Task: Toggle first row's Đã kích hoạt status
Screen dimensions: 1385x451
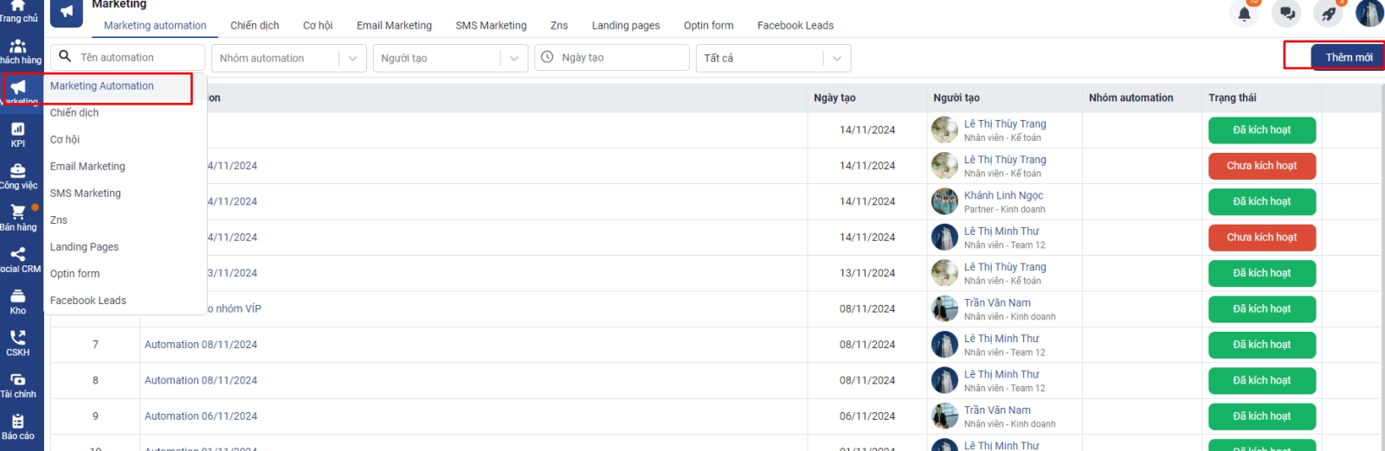Action: pyautogui.click(x=1261, y=130)
